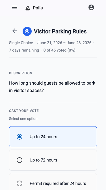This screenshot has width=106, height=190.
Task: Open the hamburger navigation menu
Action: [x=15, y=8]
